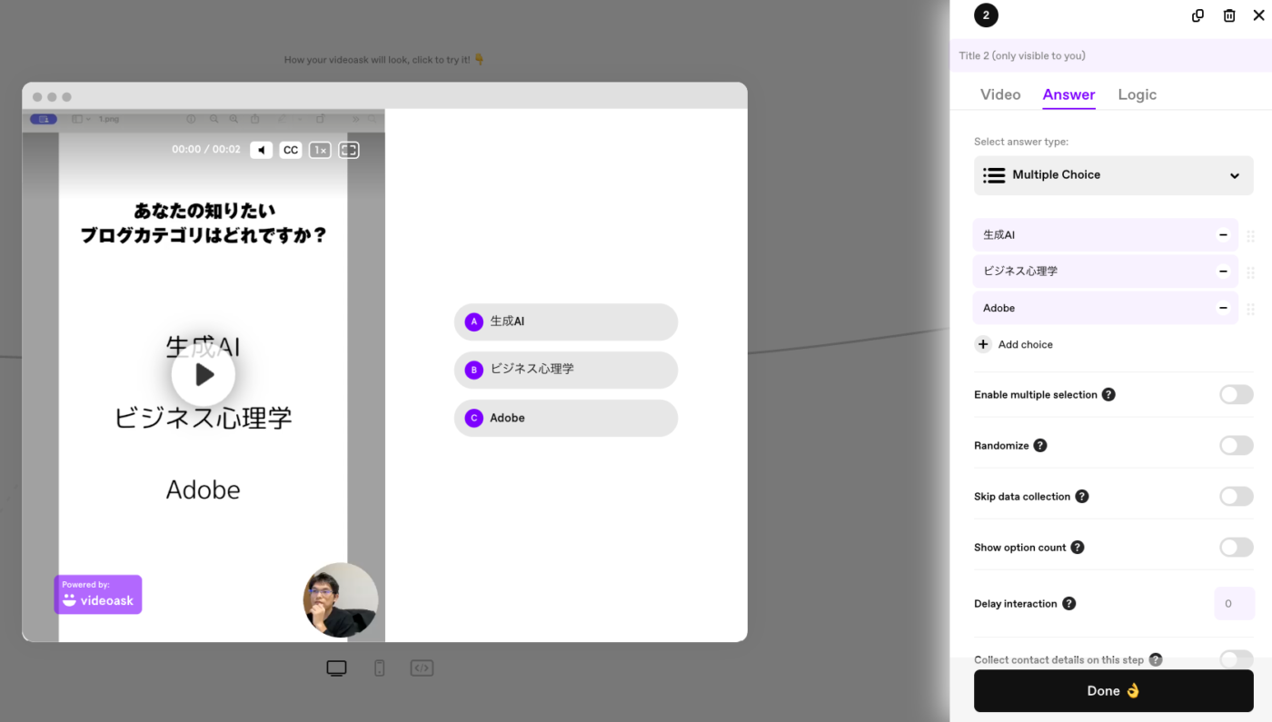Open help icon next to Randomize
Viewport: 1272px width, 722px height.
coord(1040,445)
